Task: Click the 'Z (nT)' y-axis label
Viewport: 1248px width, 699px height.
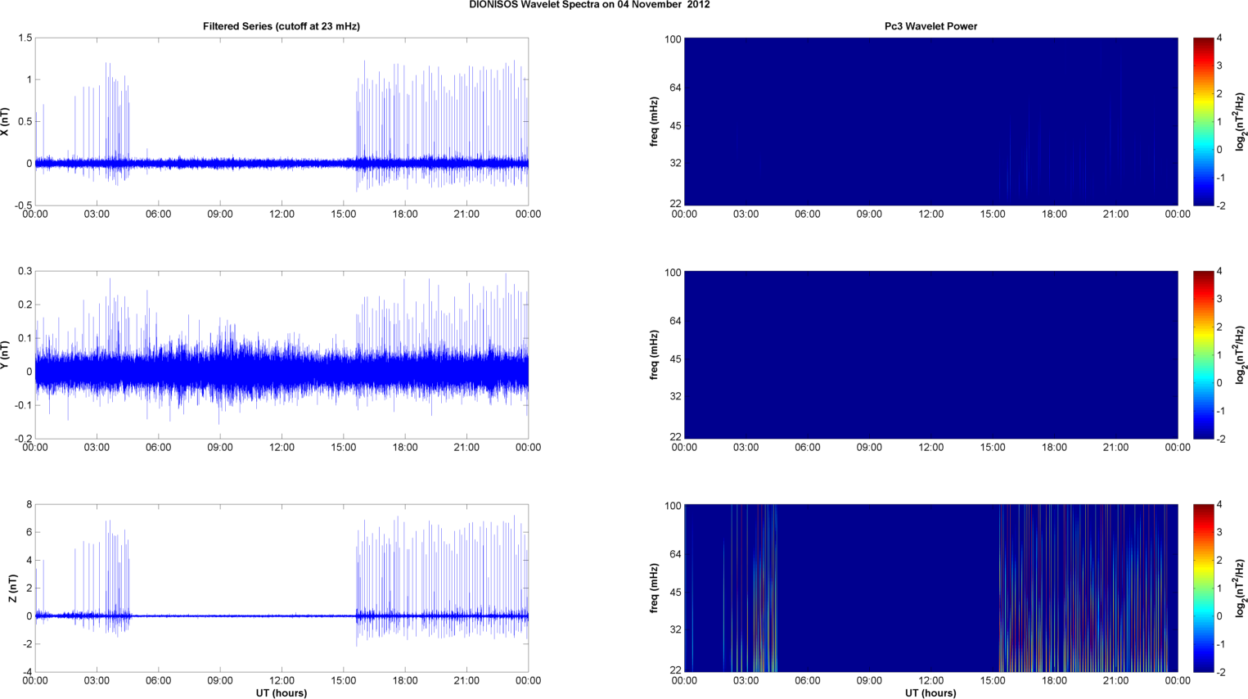Action: [12, 588]
